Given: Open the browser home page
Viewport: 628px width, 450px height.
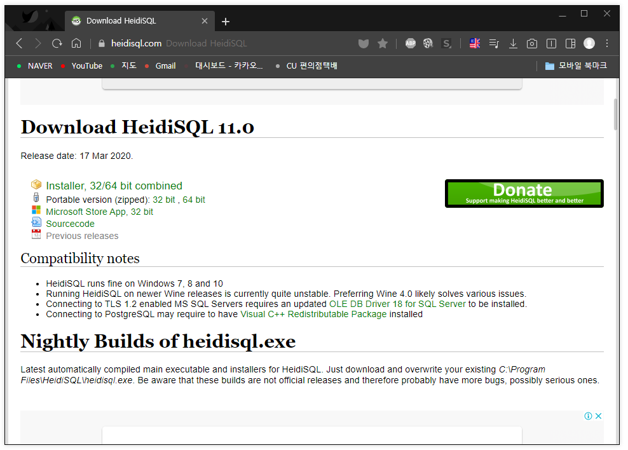Looking at the screenshot, I should point(76,43).
